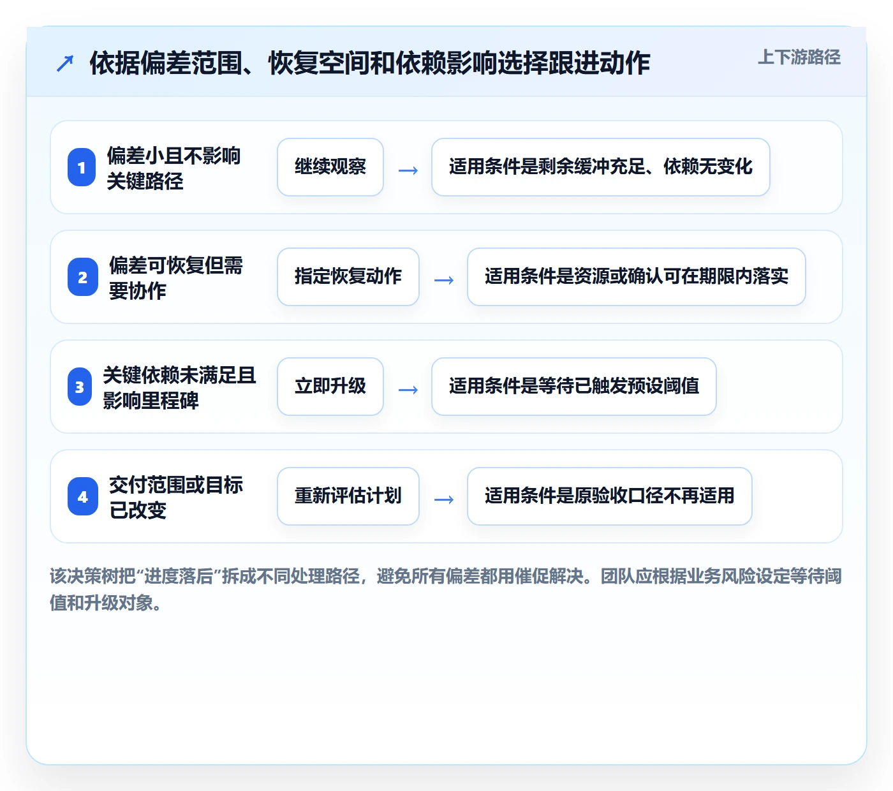The width and height of the screenshot is (893, 791).
Task: Click the 适用条件是等待已触发预设阈值 box
Action: [x=574, y=387]
